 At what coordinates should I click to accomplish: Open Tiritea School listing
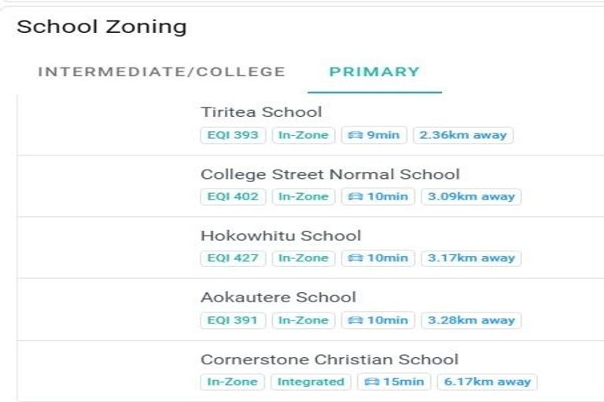261,112
